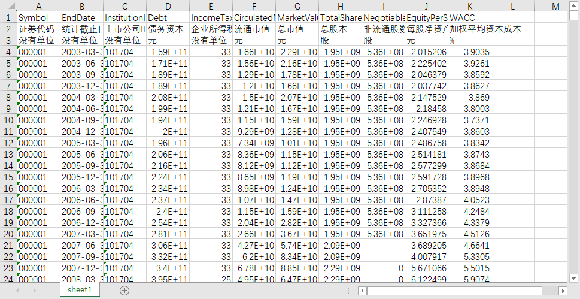Image resolution: width=580 pixels, height=299 pixels.
Task: Click the Debt header cell
Action: [x=168, y=17]
